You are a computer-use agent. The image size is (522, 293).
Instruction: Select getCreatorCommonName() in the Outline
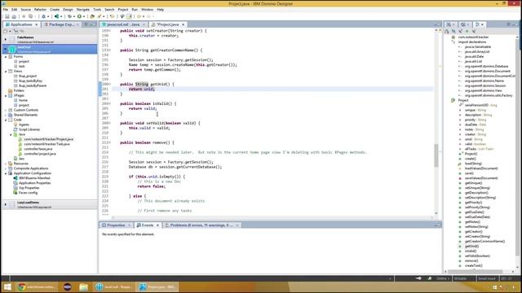pos(484,242)
